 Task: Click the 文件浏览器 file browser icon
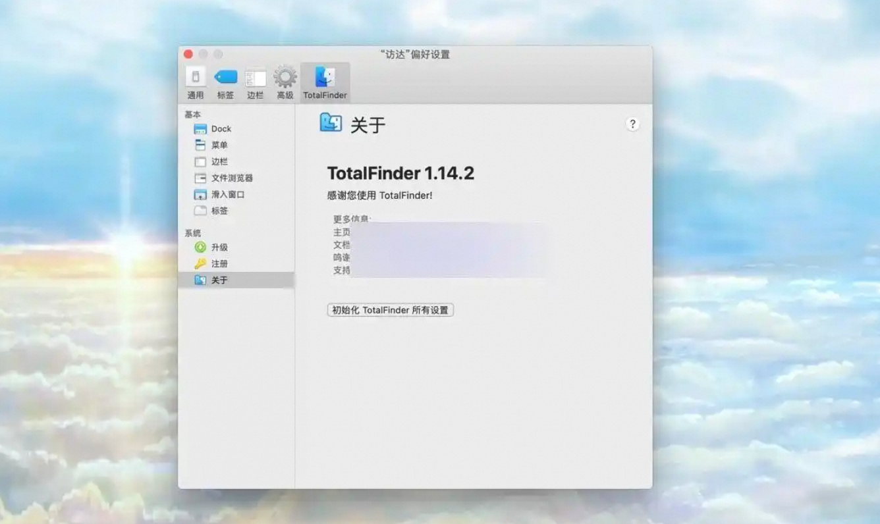200,178
